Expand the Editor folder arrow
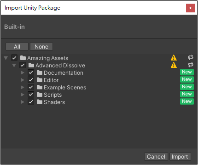Screen dimensions: 198x165 click(x=23, y=80)
